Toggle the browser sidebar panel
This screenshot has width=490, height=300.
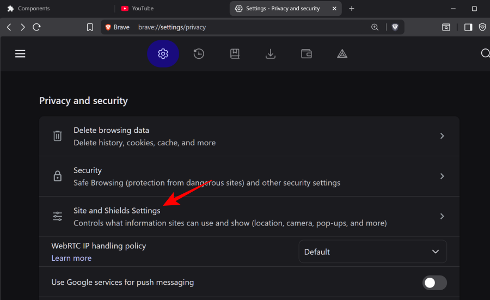point(468,27)
